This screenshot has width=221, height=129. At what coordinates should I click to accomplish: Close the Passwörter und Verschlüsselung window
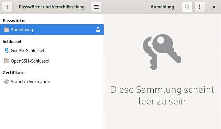214,7
